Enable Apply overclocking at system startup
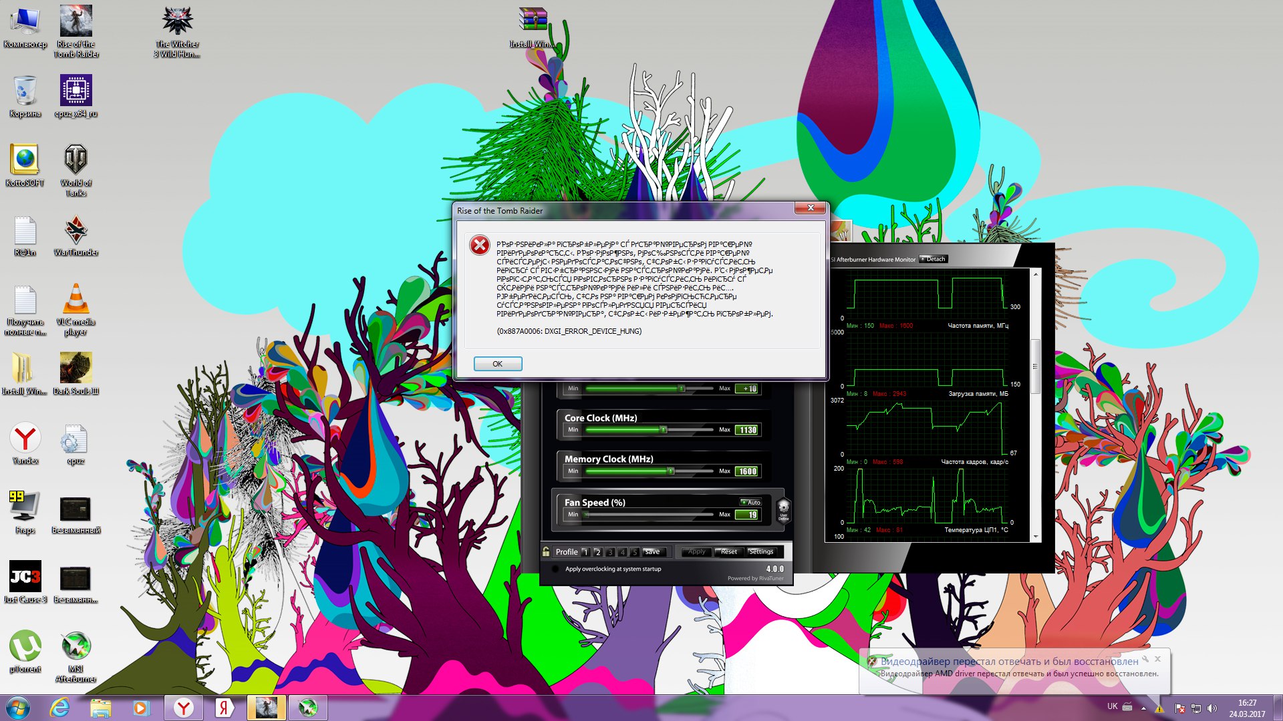The height and width of the screenshot is (721, 1283). 555,569
